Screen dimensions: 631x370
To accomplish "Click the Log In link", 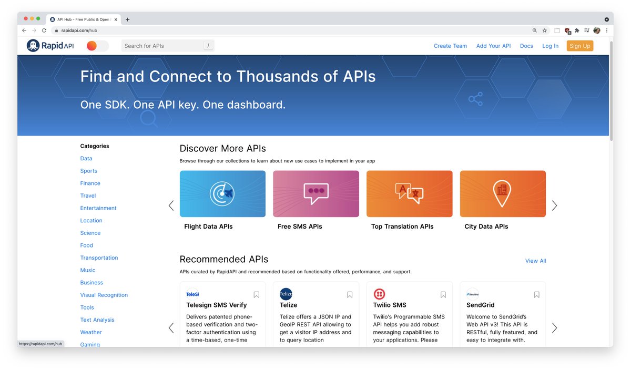I will (x=550, y=46).
